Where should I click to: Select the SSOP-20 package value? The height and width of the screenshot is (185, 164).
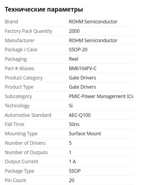click(x=78, y=50)
